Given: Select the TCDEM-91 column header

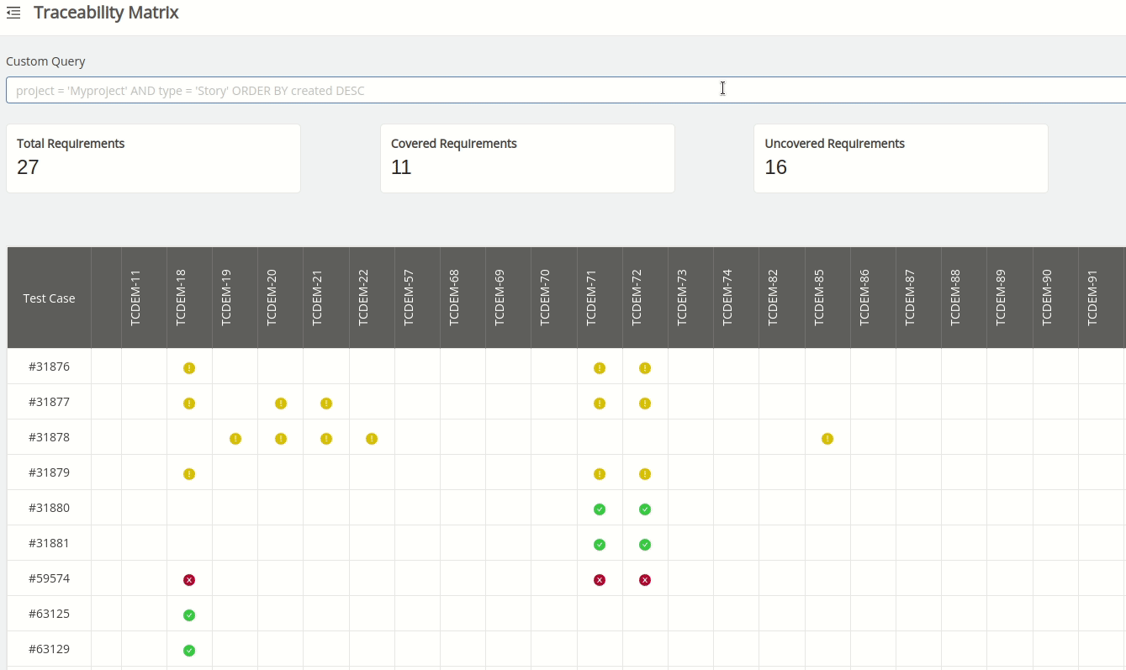Looking at the screenshot, I should coord(1101,298).
